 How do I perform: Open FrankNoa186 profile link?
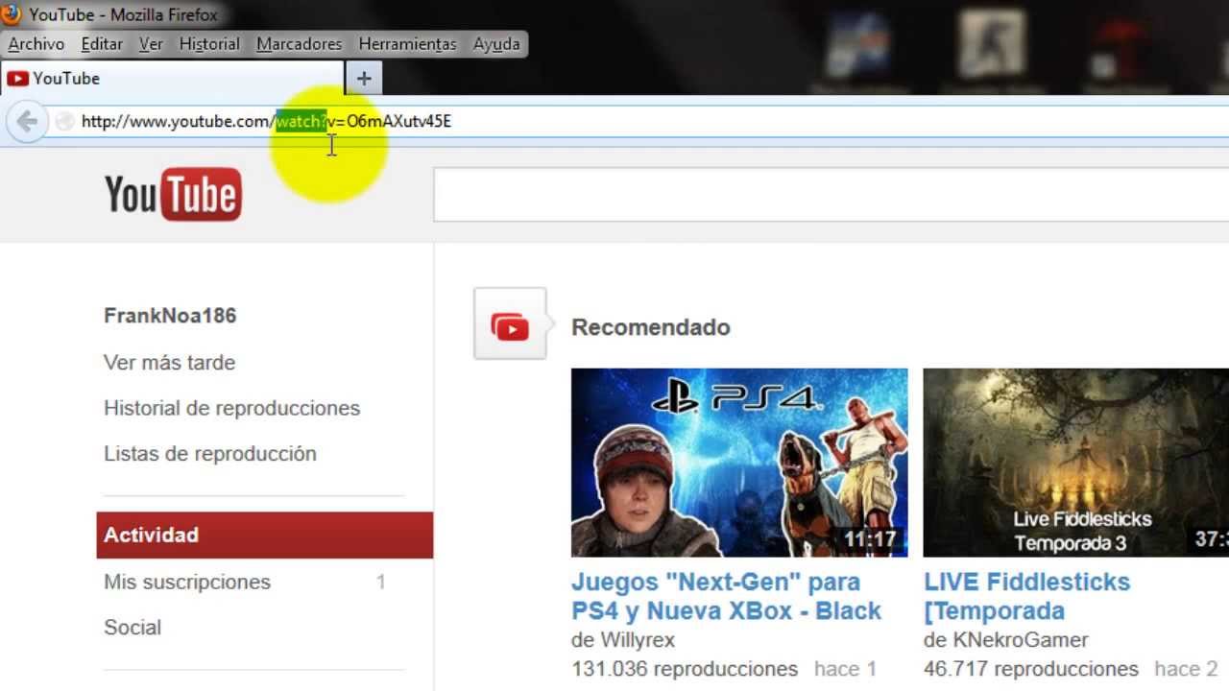point(170,316)
